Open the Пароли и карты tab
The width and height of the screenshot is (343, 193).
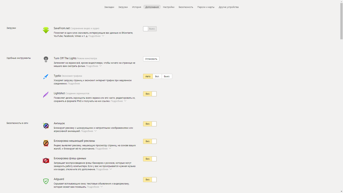click(x=206, y=7)
